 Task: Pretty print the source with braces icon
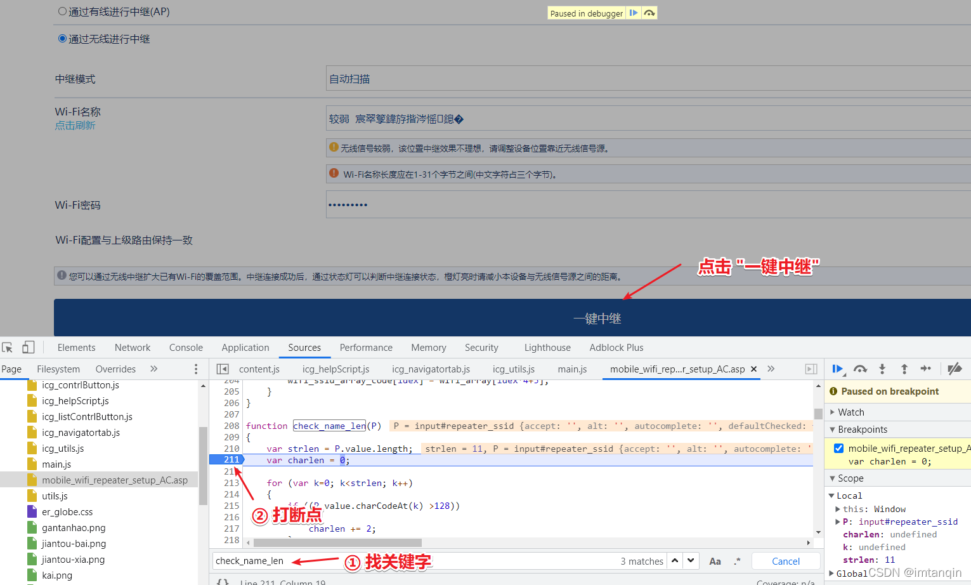(x=223, y=581)
